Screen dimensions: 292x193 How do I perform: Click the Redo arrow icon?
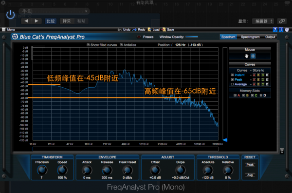coord(134,29)
